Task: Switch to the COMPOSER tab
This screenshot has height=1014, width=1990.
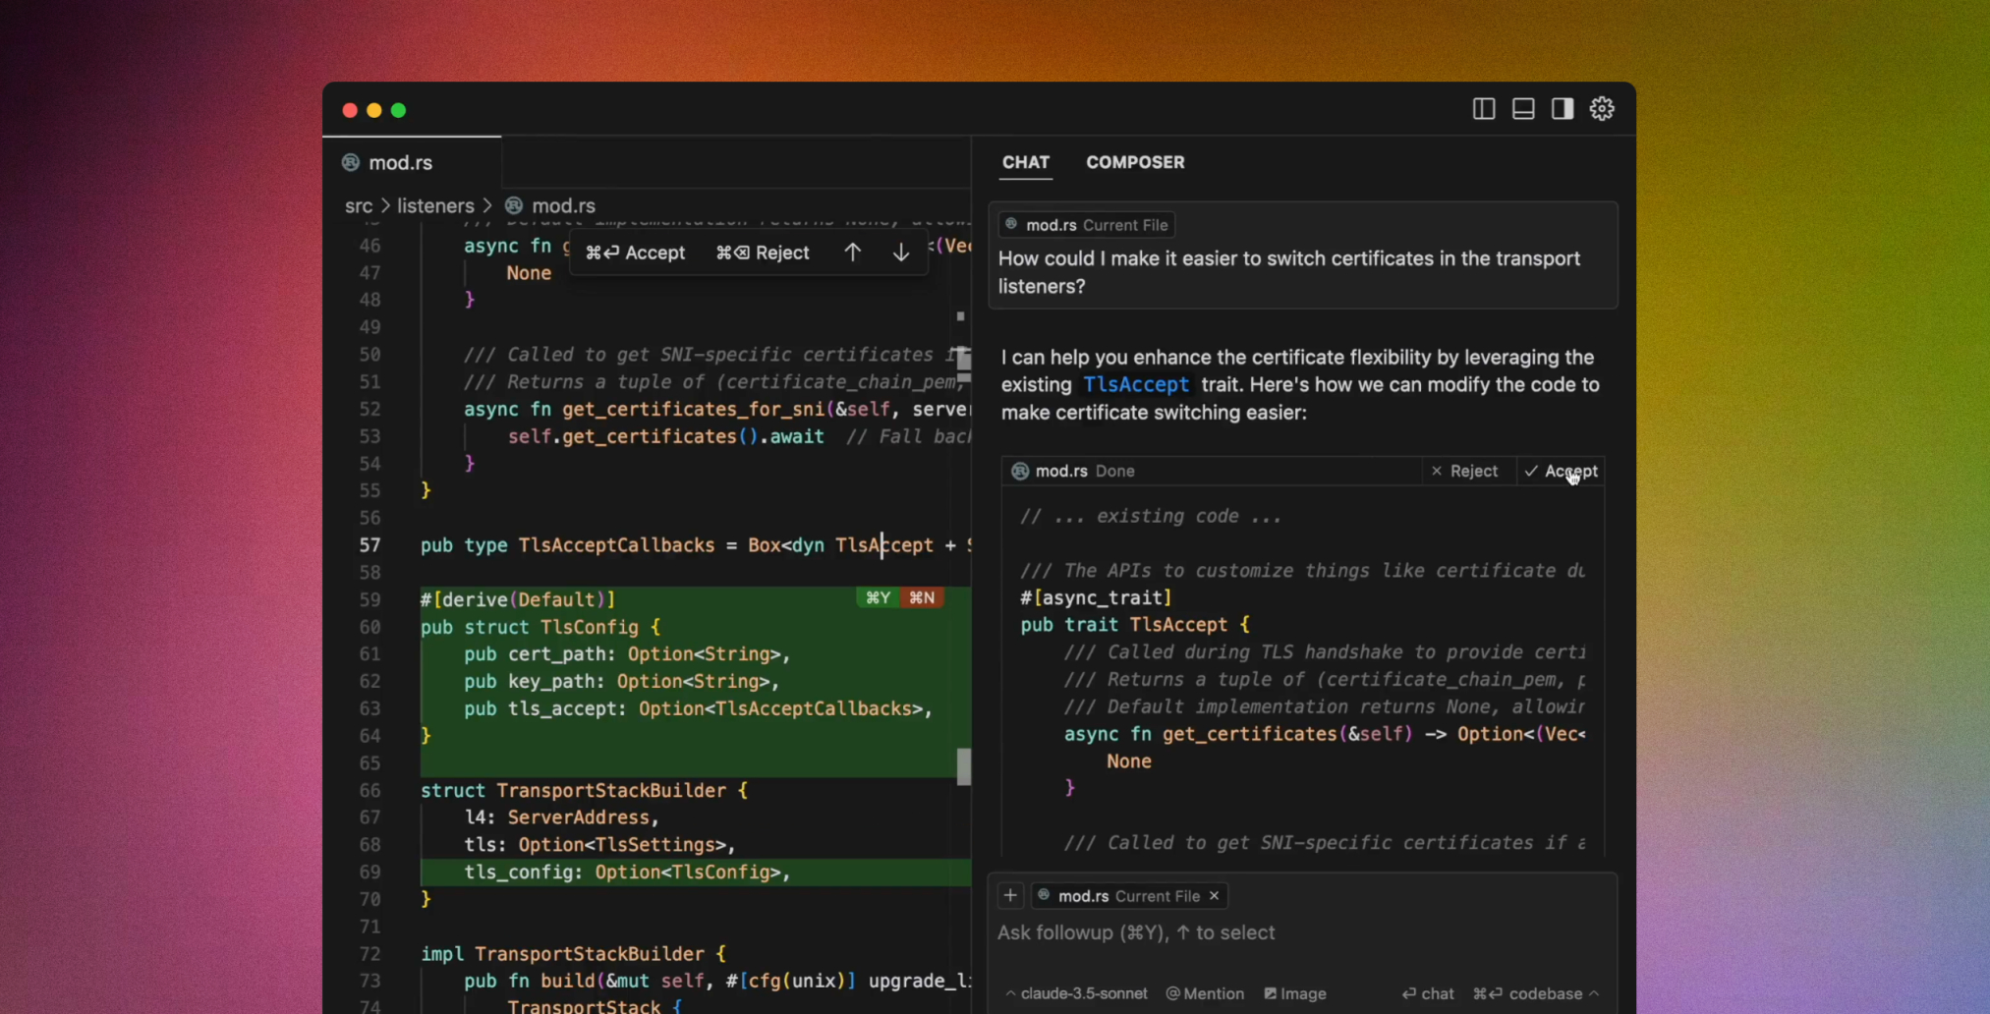Action: click(x=1135, y=162)
